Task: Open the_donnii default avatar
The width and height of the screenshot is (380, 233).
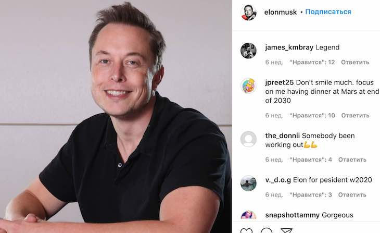Action: pyautogui.click(x=248, y=139)
